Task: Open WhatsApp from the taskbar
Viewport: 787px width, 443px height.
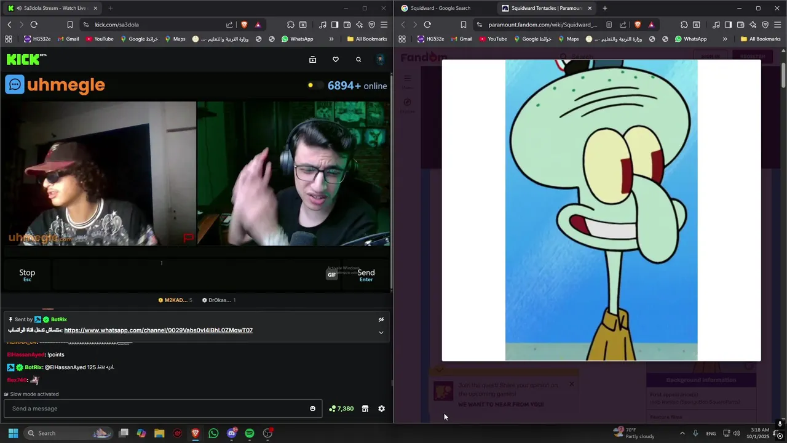Action: (x=213, y=433)
